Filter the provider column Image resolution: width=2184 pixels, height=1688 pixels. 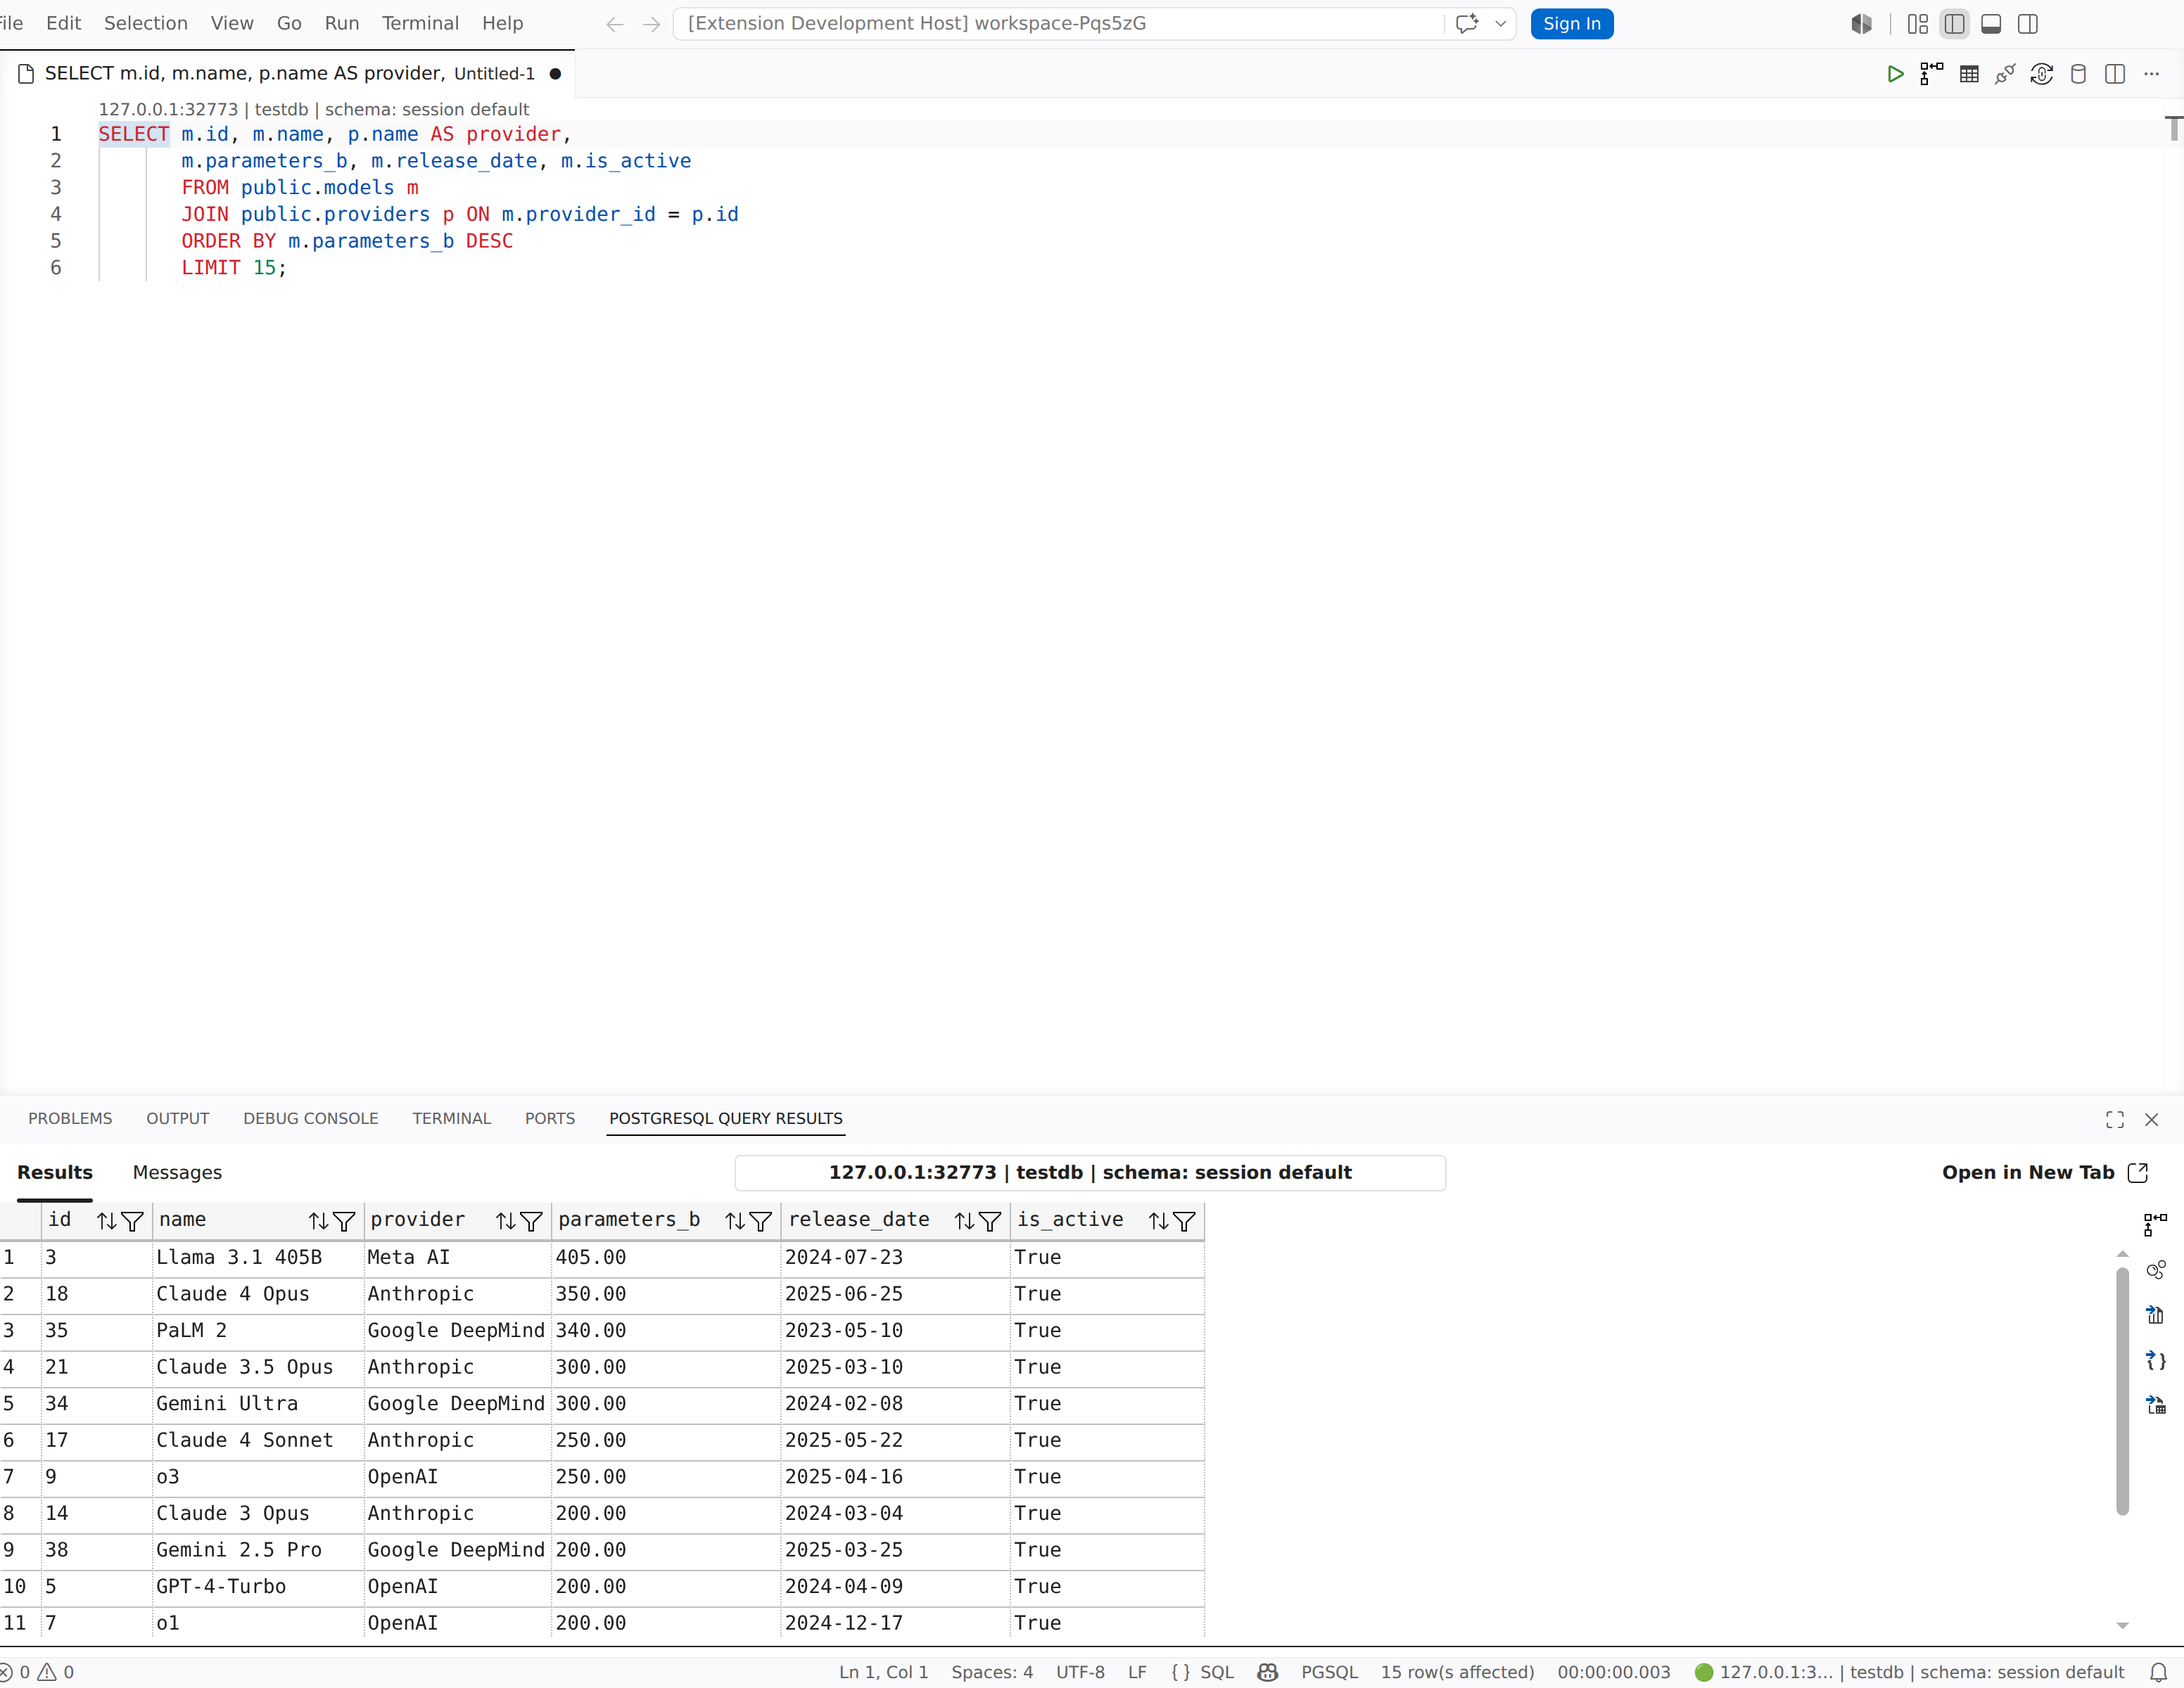531,1220
